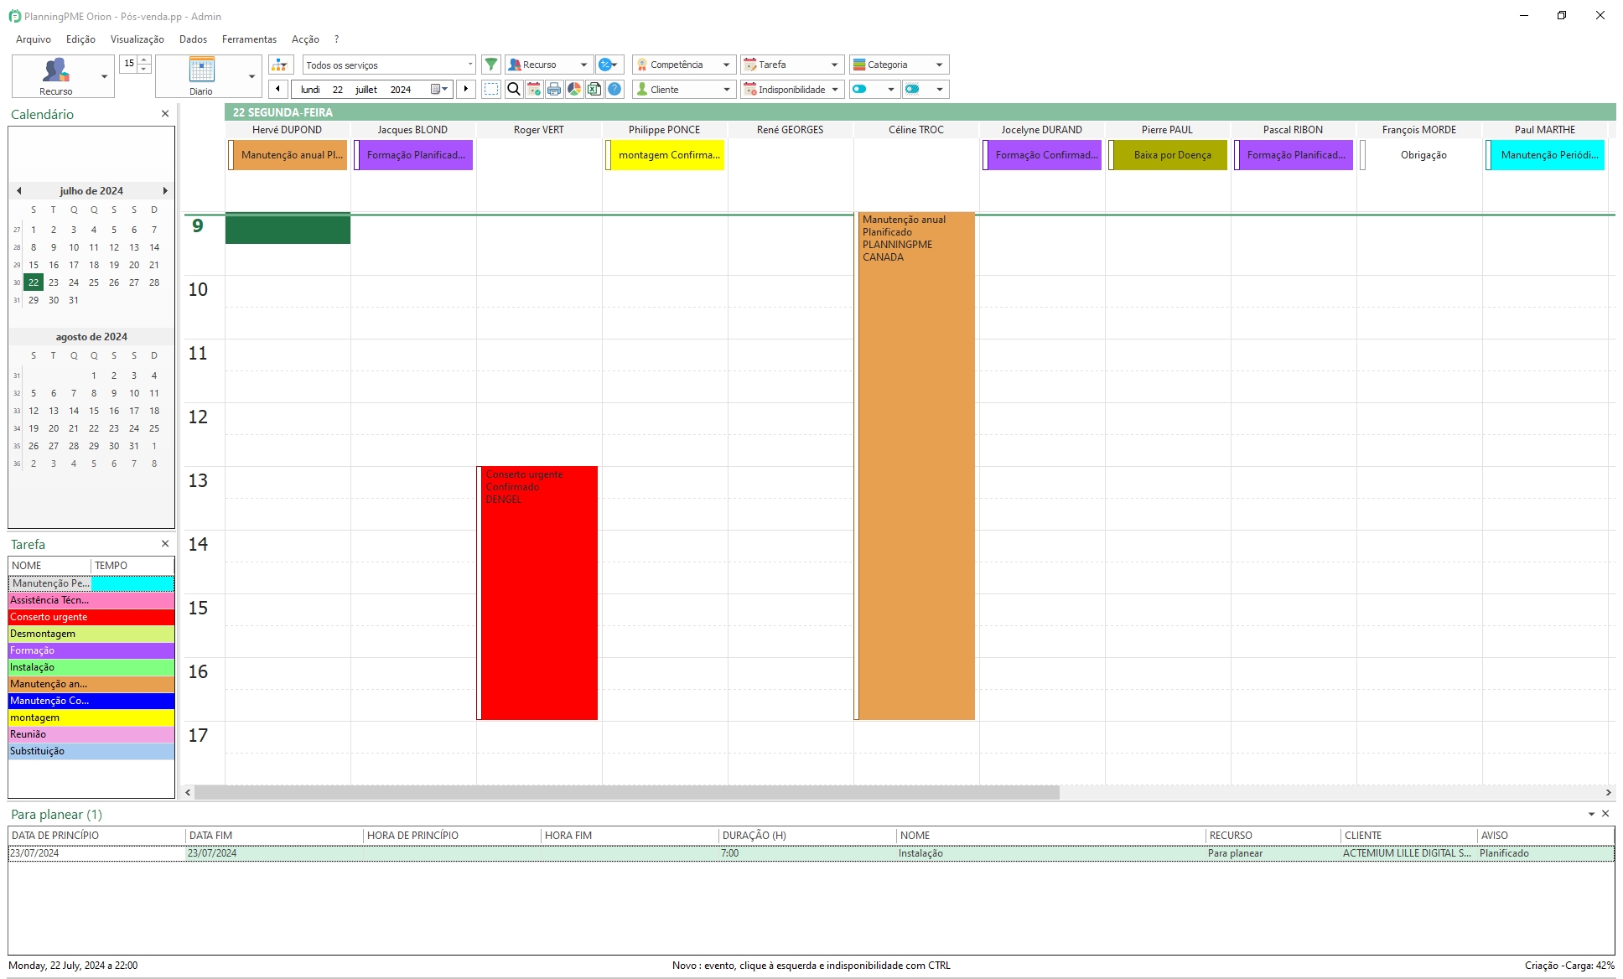1623x979 pixels.
Task: Open the Acção menu
Action: [x=305, y=39]
